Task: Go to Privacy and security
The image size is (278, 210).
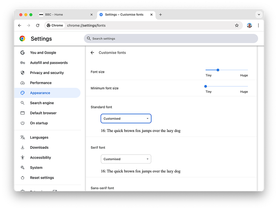Action: (47, 73)
